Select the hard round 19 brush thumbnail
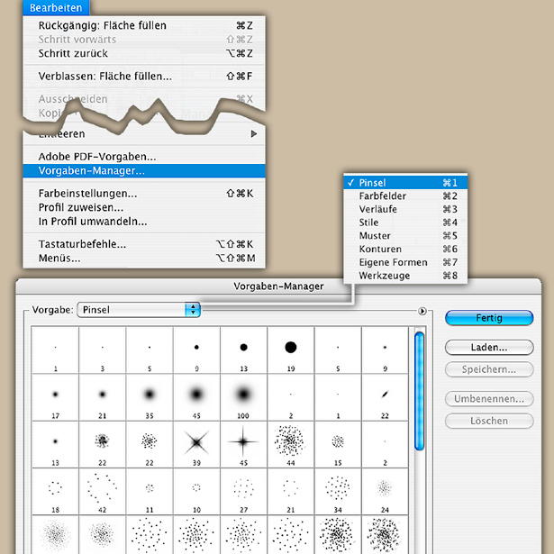 pyautogui.click(x=291, y=350)
